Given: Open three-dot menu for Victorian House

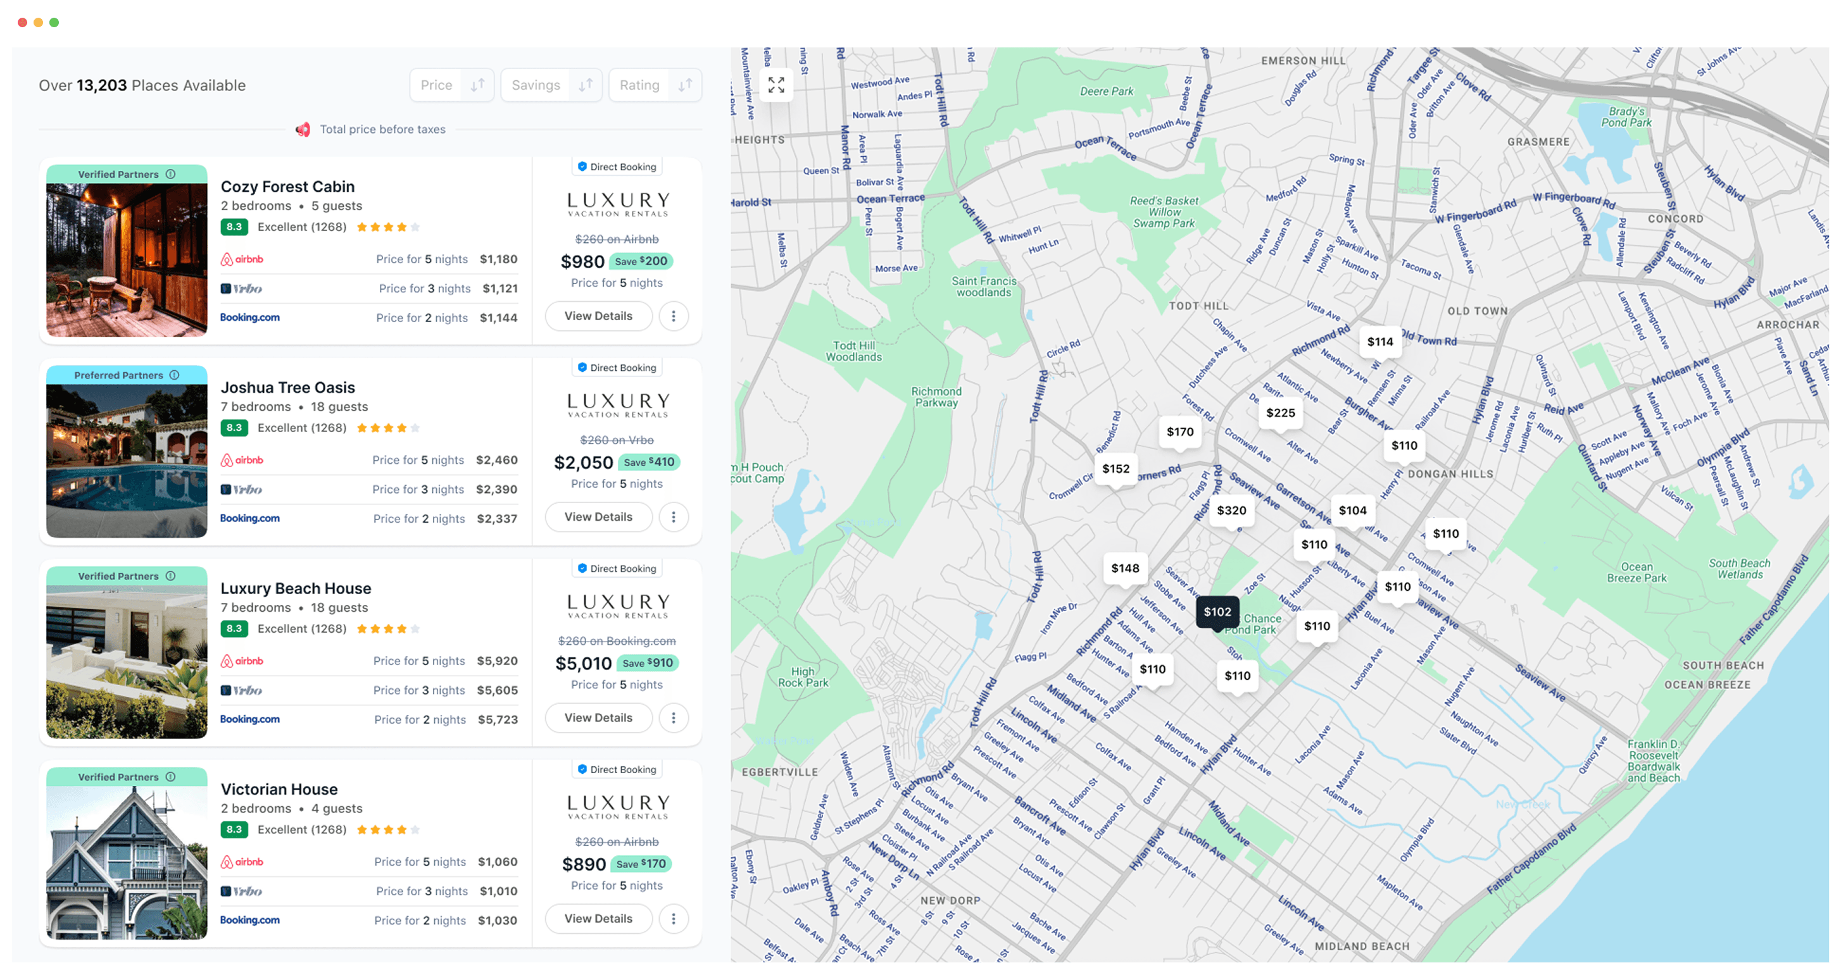Looking at the screenshot, I should click(673, 918).
